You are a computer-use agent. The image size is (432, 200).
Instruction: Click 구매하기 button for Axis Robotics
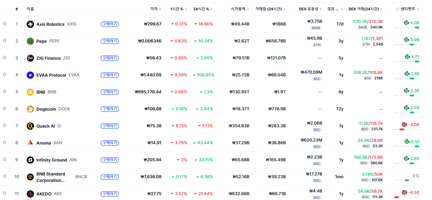coord(110,24)
